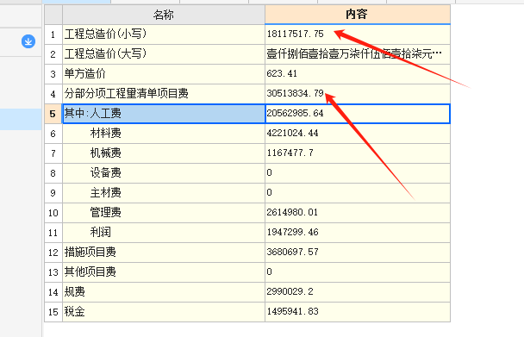The image size is (524, 337).
Task: Click row header number 5
Action: tap(53, 114)
